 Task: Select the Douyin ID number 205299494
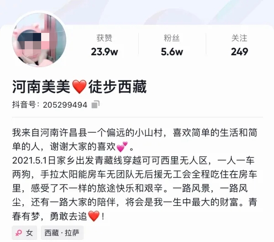point(65,105)
